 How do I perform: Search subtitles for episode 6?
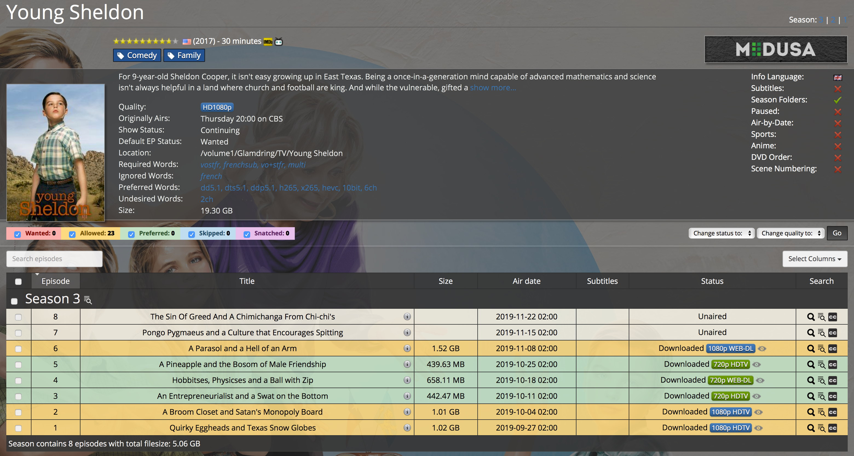(833, 349)
